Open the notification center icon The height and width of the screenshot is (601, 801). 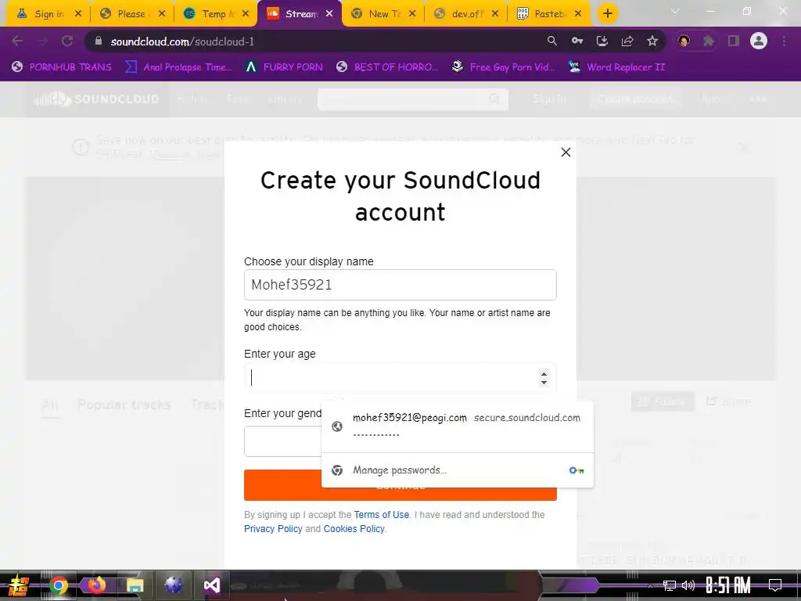point(775,585)
